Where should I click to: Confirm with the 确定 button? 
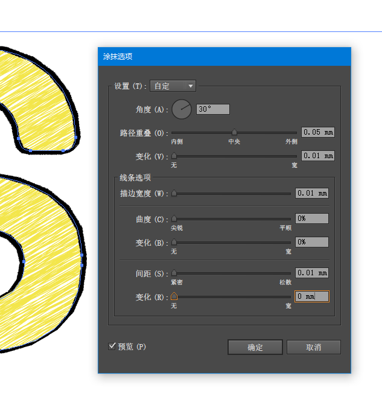coord(255,347)
